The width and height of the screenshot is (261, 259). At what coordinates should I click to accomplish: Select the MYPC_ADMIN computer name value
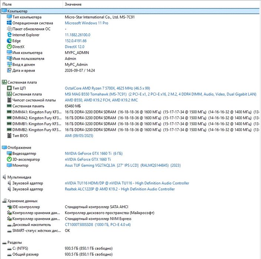point(77,53)
